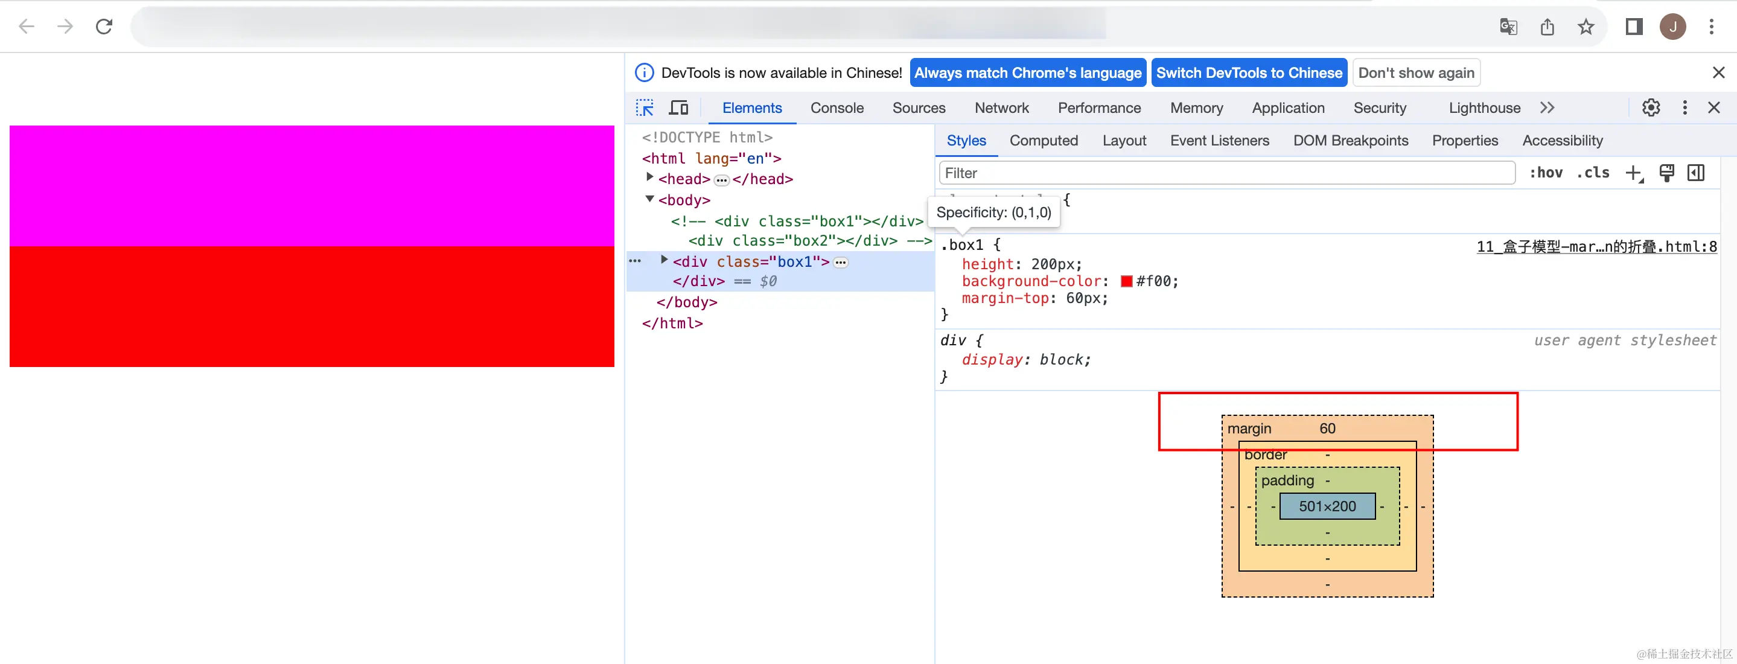Open the #f00 background color swatch
Viewport: 1737px width, 664px height.
(x=1127, y=282)
